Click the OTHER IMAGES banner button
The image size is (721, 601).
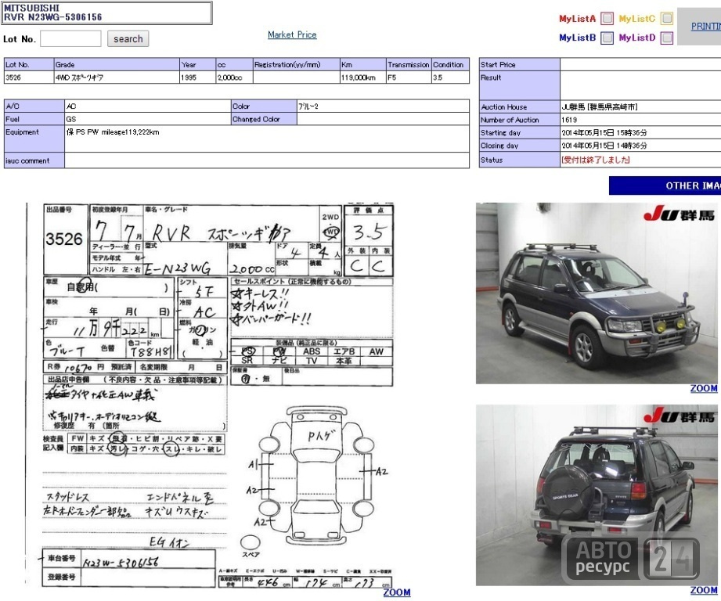[x=665, y=185]
